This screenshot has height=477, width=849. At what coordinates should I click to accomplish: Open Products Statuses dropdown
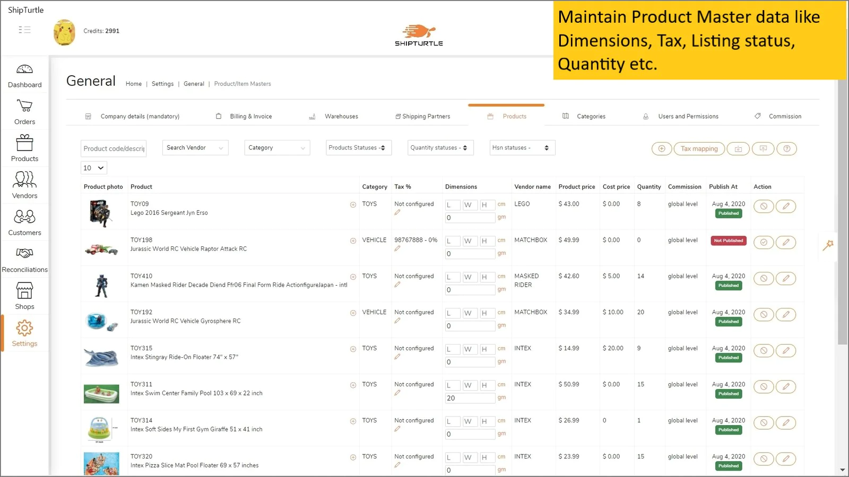coord(359,148)
